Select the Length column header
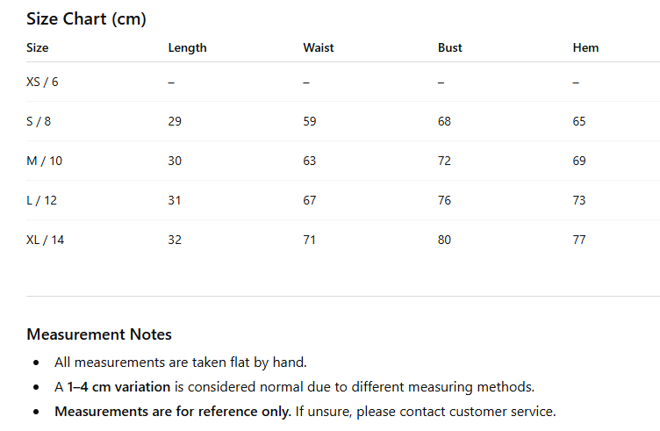 tap(187, 47)
